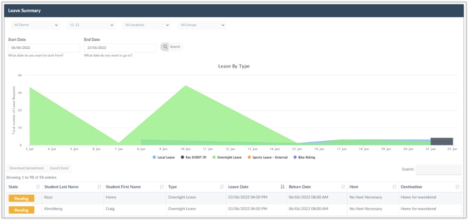Click Pending badge for Keys
The image size is (468, 220).
coord(21,199)
